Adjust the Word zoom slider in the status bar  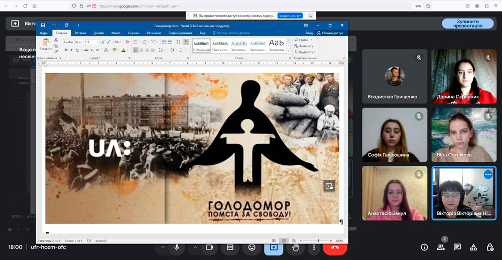318,240
